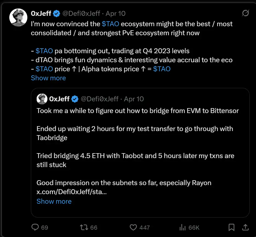This screenshot has height=237, width=256.
Task: Expand quoted tweet with Show more
Action: [x=54, y=202]
